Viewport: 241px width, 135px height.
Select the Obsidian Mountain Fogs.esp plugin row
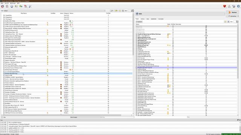186,67
